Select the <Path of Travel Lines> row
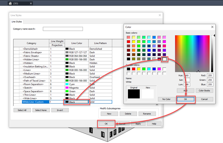 (63, 81)
